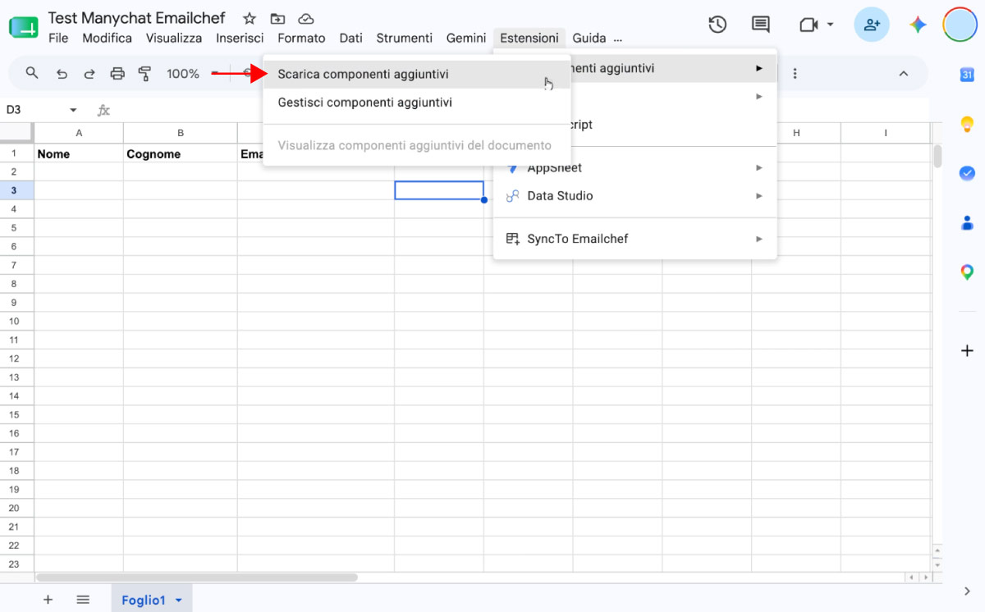Open the comments panel icon
Image resolution: width=985 pixels, height=612 pixels.
click(761, 25)
